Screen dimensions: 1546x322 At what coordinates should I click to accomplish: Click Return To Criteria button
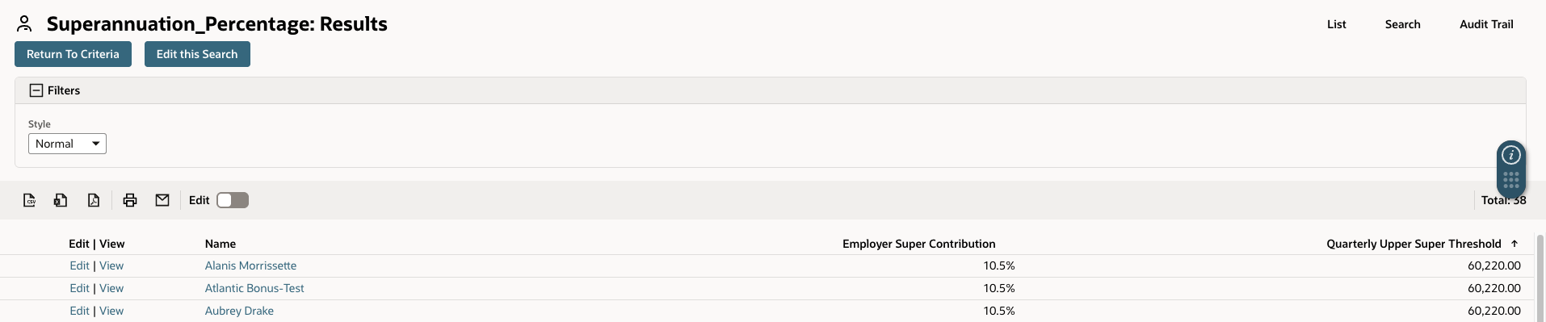(x=73, y=54)
